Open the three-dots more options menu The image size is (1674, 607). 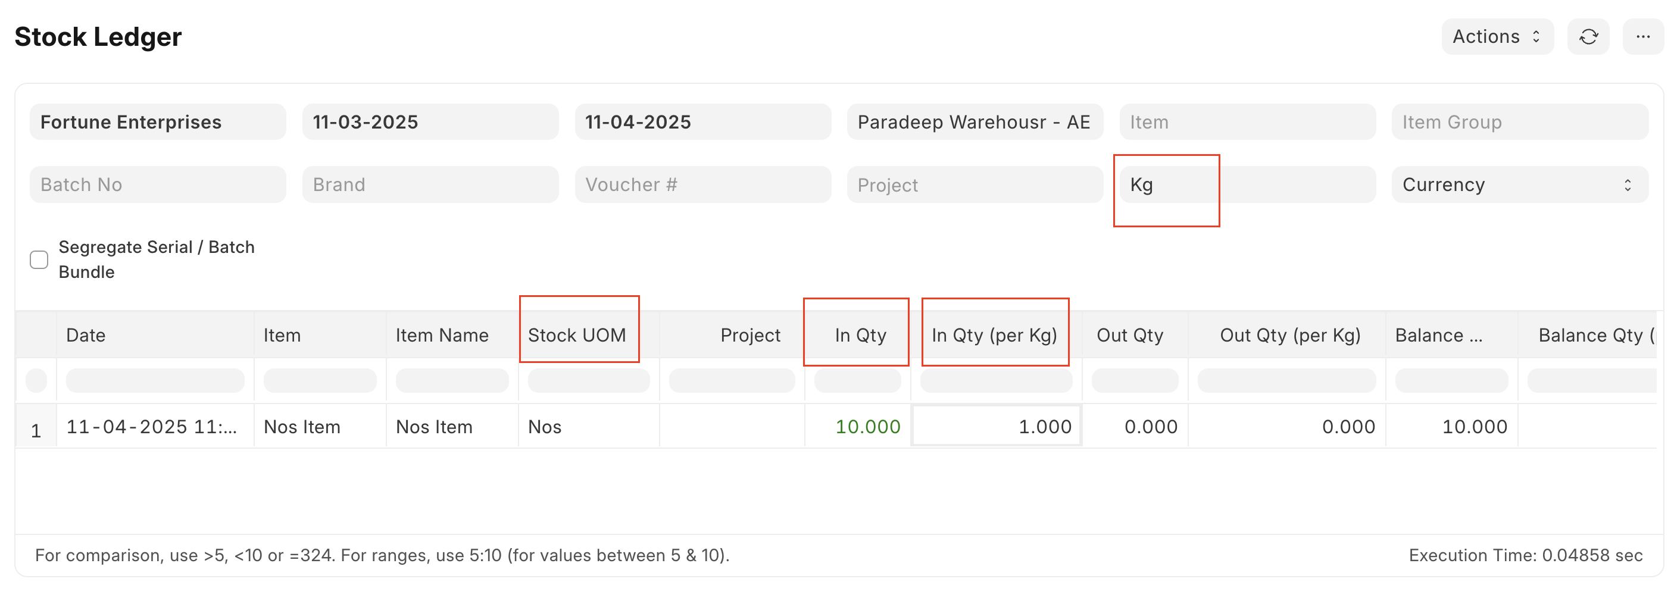click(x=1642, y=37)
